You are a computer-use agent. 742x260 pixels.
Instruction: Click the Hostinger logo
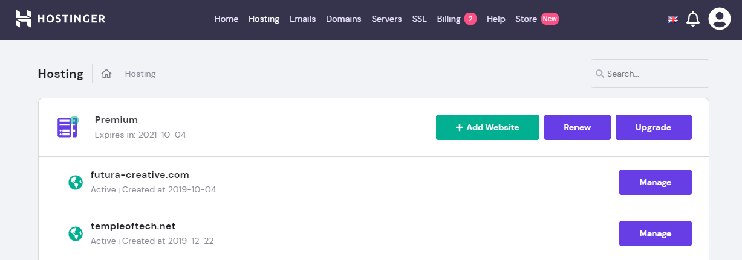[60, 19]
